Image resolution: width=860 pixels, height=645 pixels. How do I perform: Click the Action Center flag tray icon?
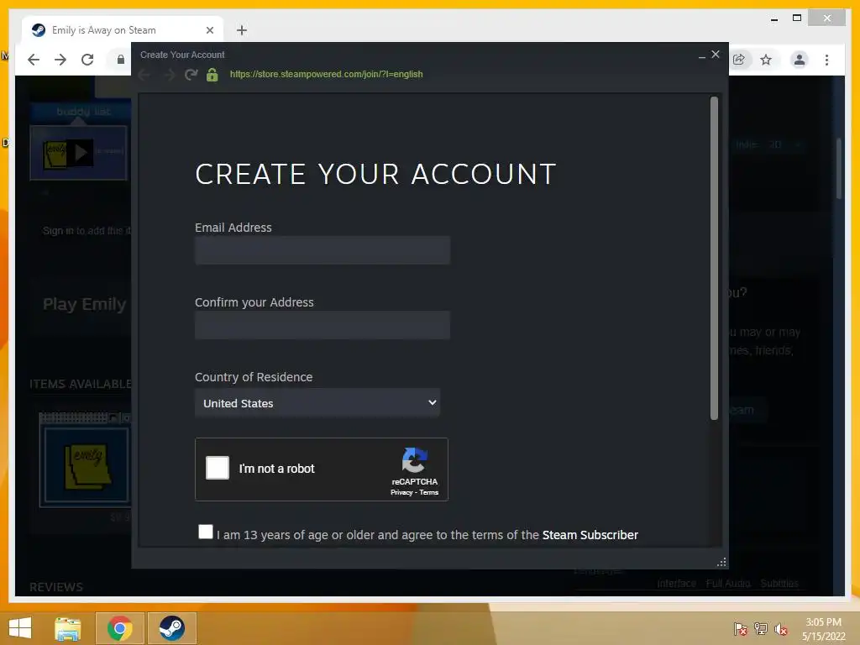pos(740,628)
